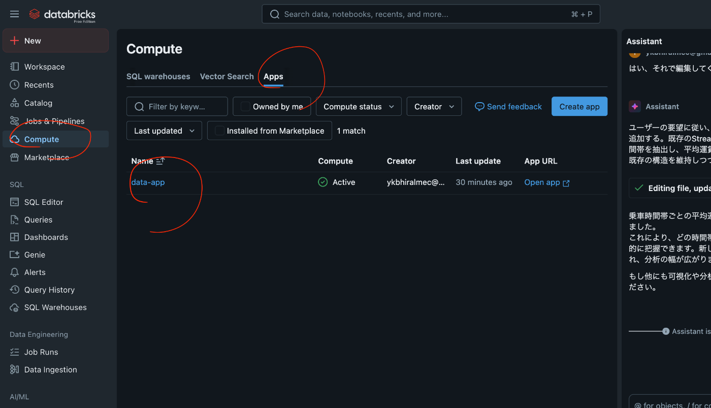Click the Alerts bell icon
The height and width of the screenshot is (408, 711).
[x=15, y=272]
